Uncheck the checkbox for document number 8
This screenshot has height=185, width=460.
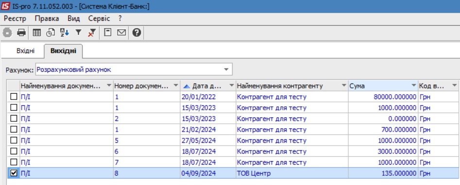point(14,173)
